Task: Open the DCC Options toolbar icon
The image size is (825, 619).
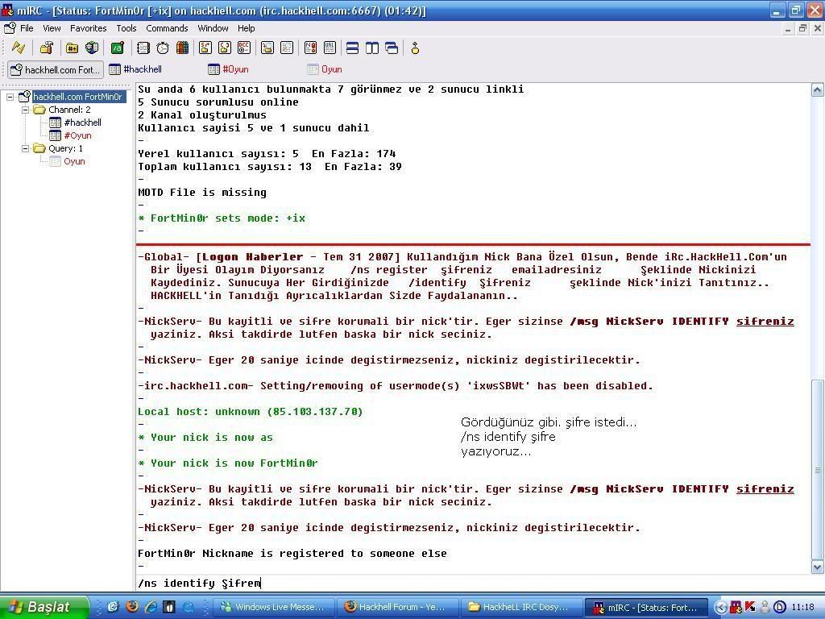Action: coord(244,48)
